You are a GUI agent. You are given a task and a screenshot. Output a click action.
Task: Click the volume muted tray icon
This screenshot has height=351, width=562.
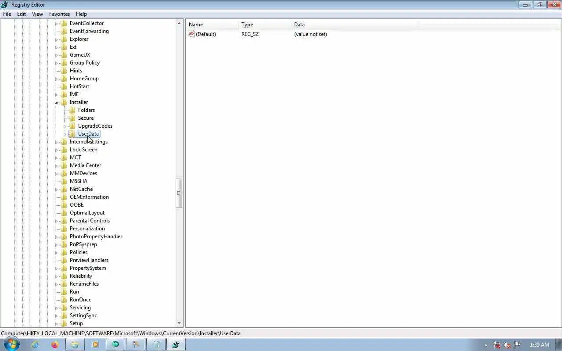[507, 345]
